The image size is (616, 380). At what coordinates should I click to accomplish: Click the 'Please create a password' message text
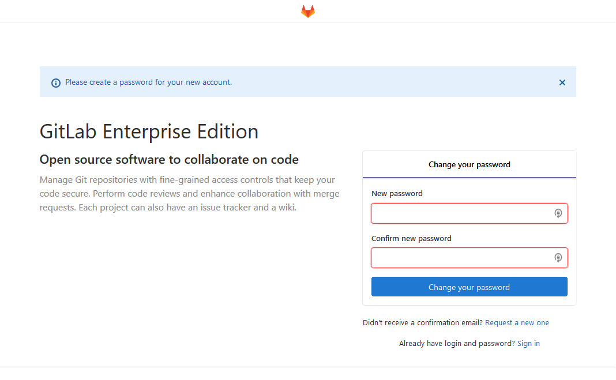(148, 82)
